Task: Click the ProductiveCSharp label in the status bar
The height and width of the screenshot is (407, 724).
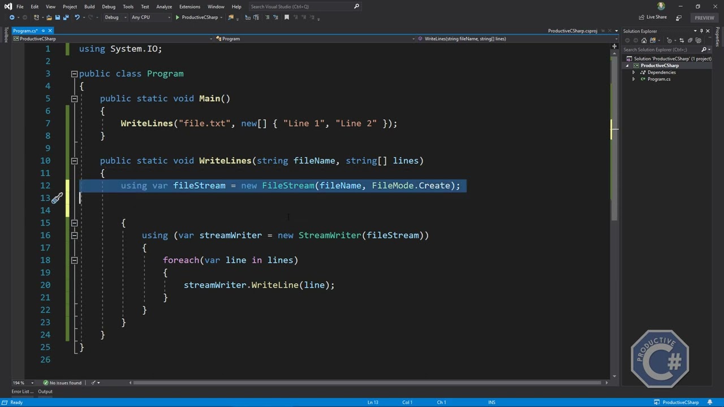Action: click(x=680, y=402)
